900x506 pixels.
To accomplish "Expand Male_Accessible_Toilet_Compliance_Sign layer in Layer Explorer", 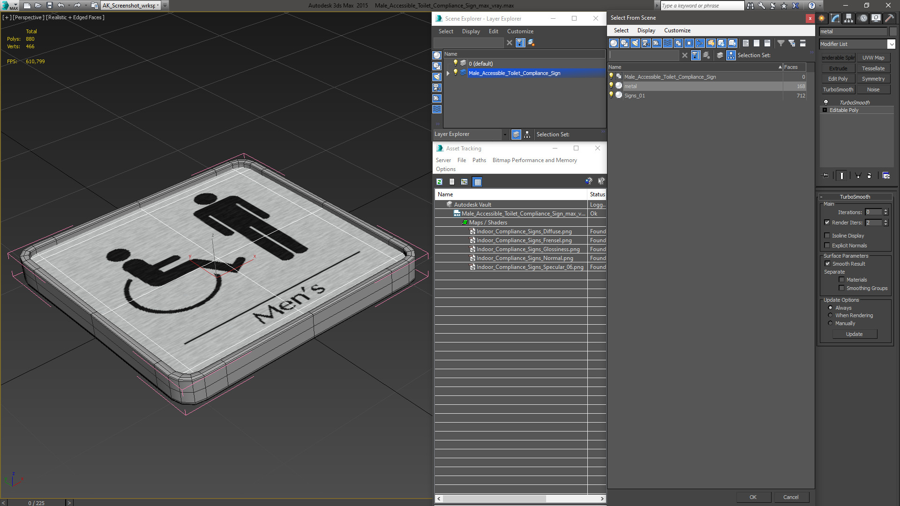I will [448, 73].
